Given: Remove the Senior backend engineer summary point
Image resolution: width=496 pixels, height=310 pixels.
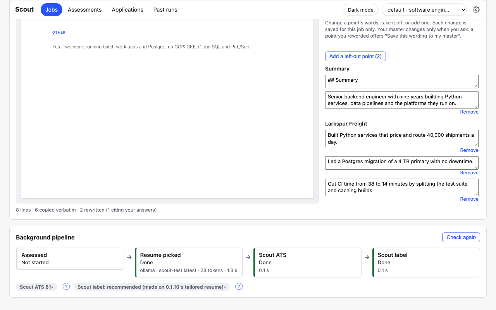Looking at the screenshot, I should pyautogui.click(x=469, y=112).
